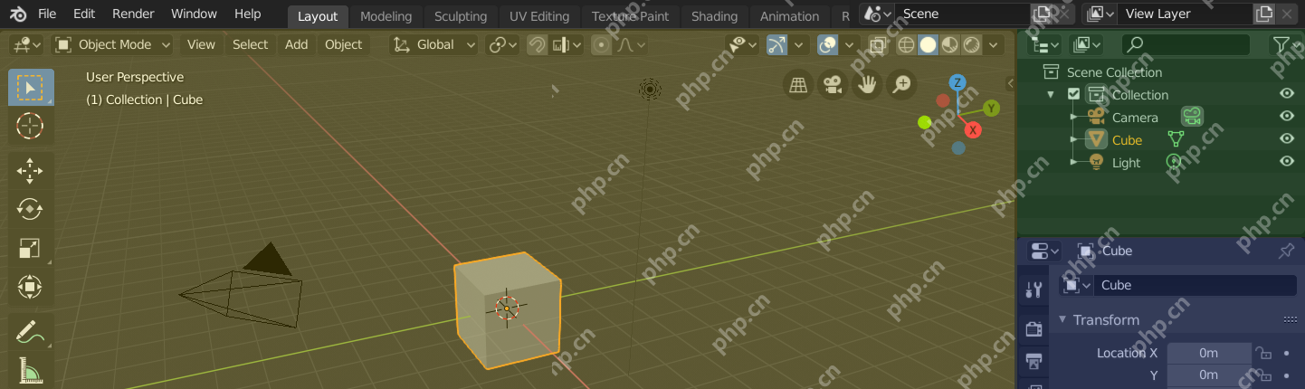Expand the Light tree item
Screen dimensions: 1305x389
pos(1073,162)
